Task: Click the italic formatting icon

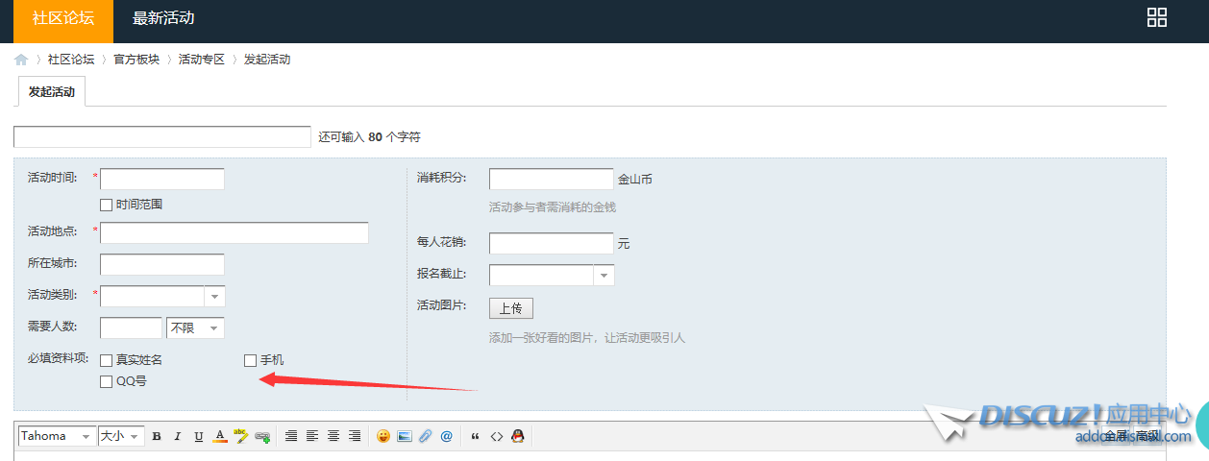Action: tap(177, 436)
